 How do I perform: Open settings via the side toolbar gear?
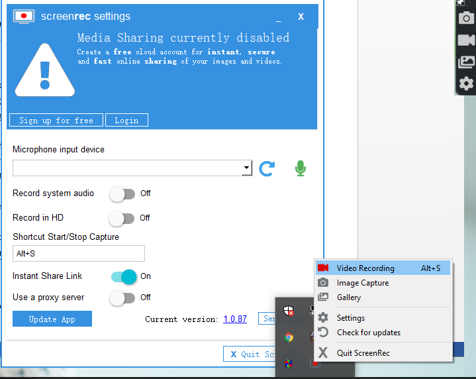466,83
